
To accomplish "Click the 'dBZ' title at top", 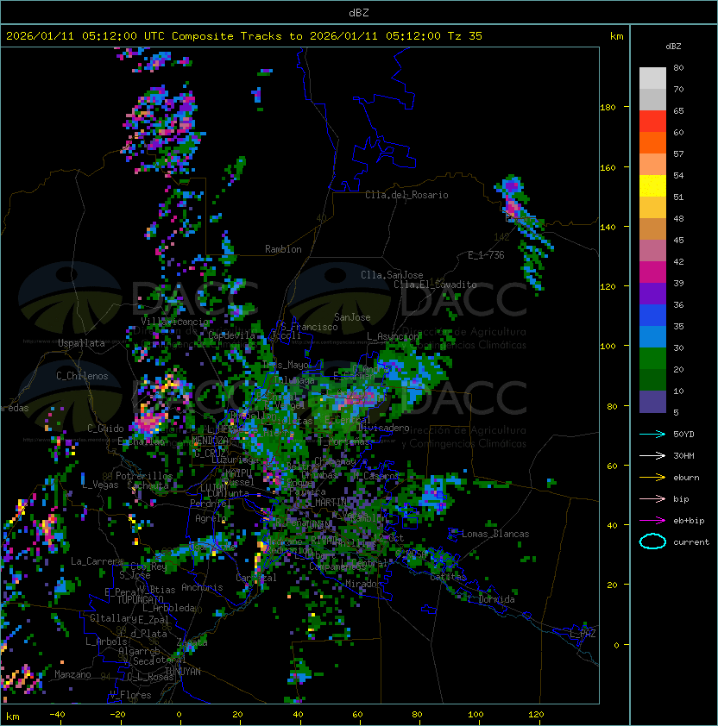I will [359, 13].
